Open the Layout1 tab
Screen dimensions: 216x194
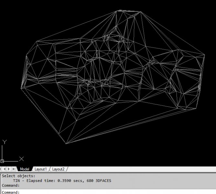pos(41,169)
